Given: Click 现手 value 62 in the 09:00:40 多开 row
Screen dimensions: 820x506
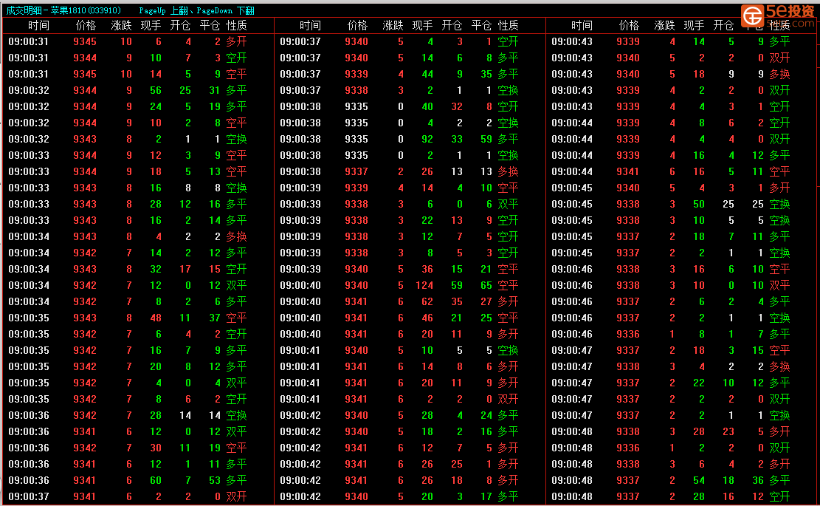Looking at the screenshot, I should [x=427, y=301].
